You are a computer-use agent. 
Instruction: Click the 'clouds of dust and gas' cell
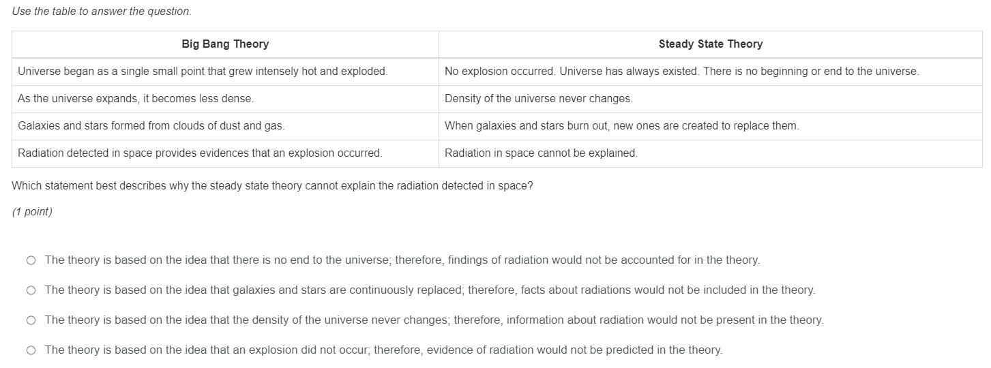[151, 126]
